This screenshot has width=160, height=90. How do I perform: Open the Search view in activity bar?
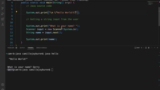tap(3, 3)
